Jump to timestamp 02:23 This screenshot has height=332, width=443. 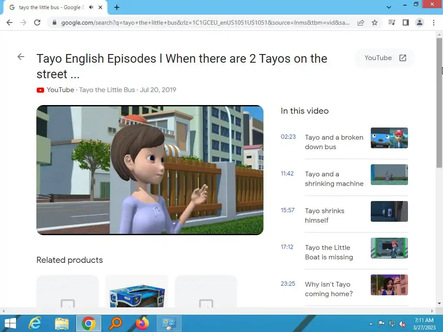(288, 137)
